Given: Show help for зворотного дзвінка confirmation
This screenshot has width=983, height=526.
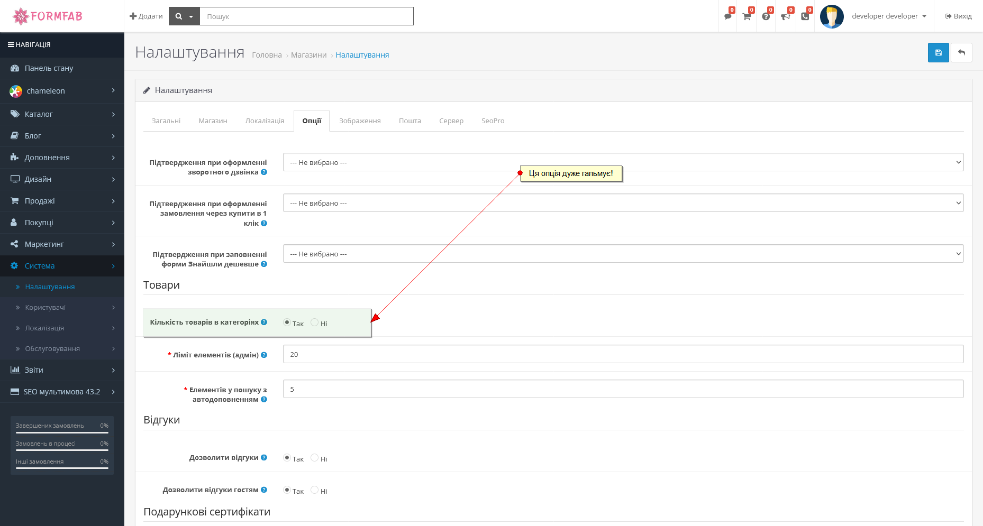Looking at the screenshot, I should point(264,172).
